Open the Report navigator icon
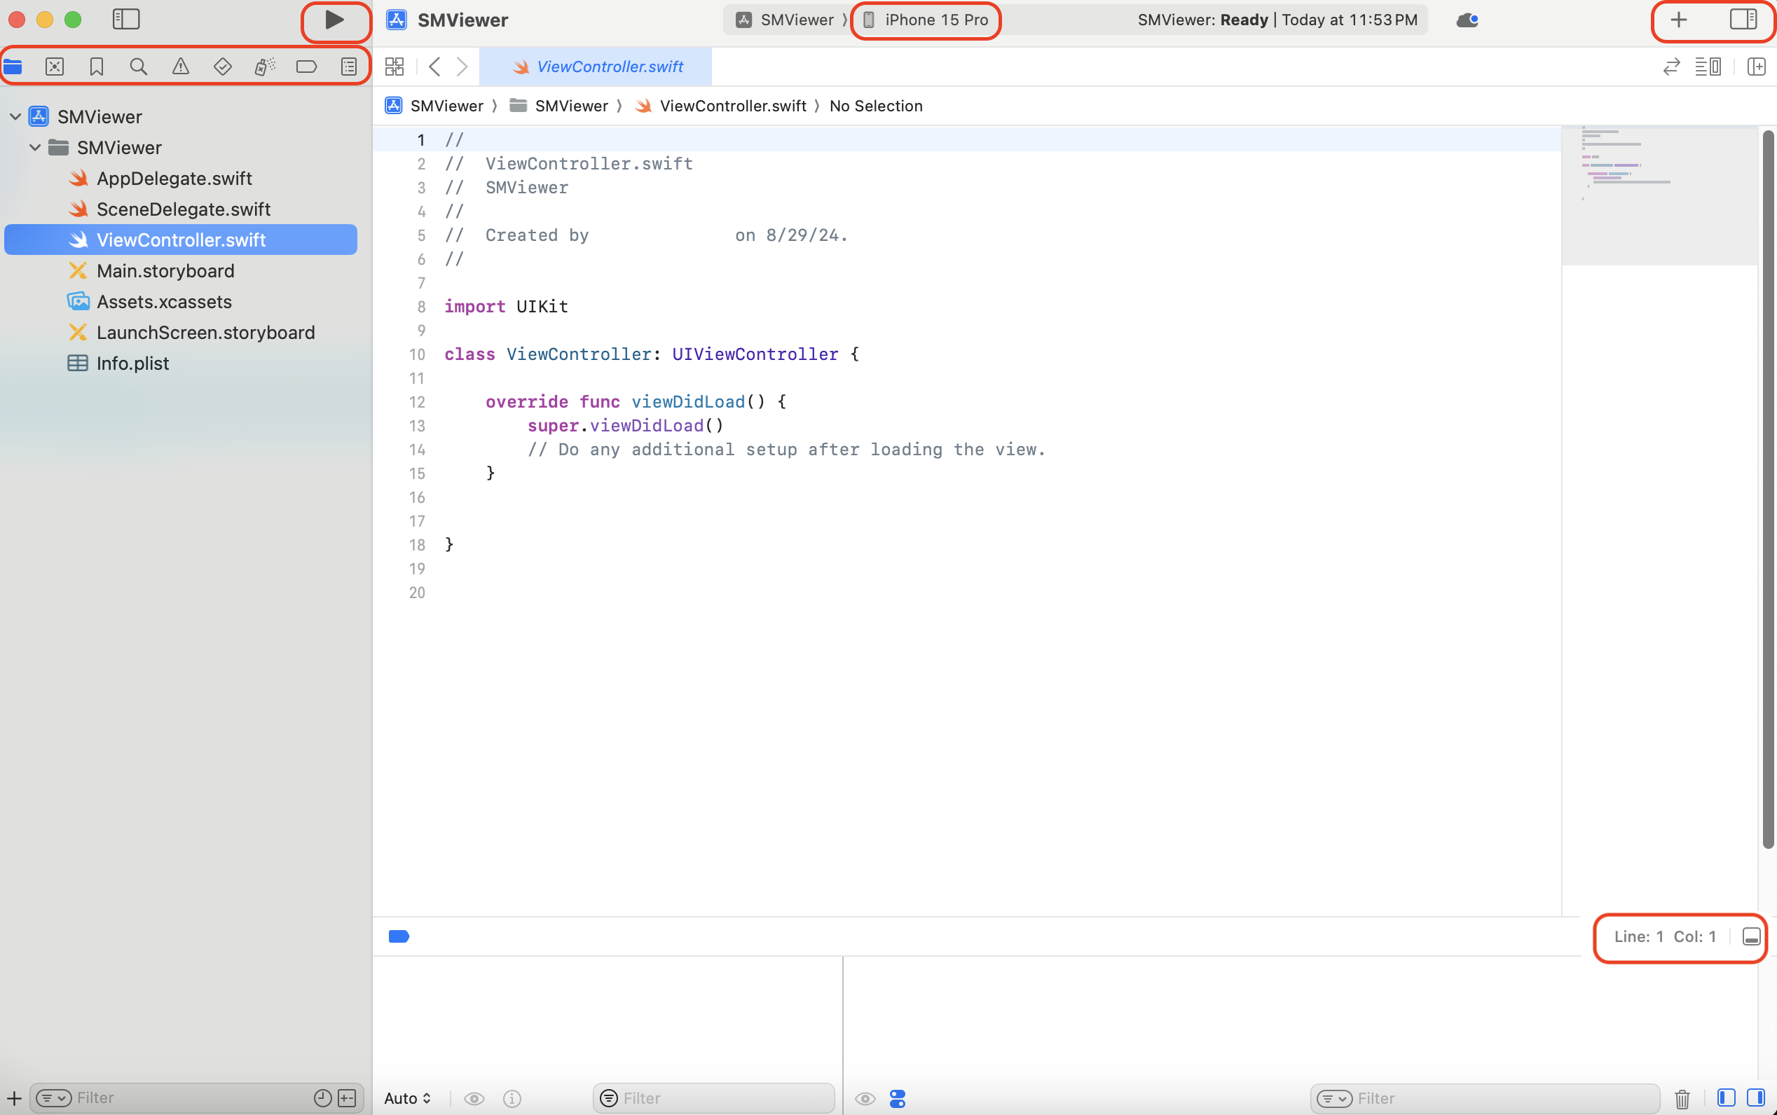 tap(349, 67)
